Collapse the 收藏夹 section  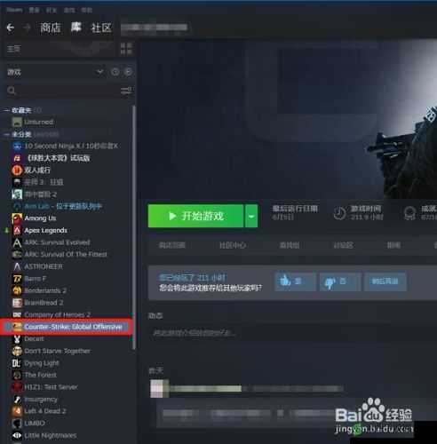point(6,110)
